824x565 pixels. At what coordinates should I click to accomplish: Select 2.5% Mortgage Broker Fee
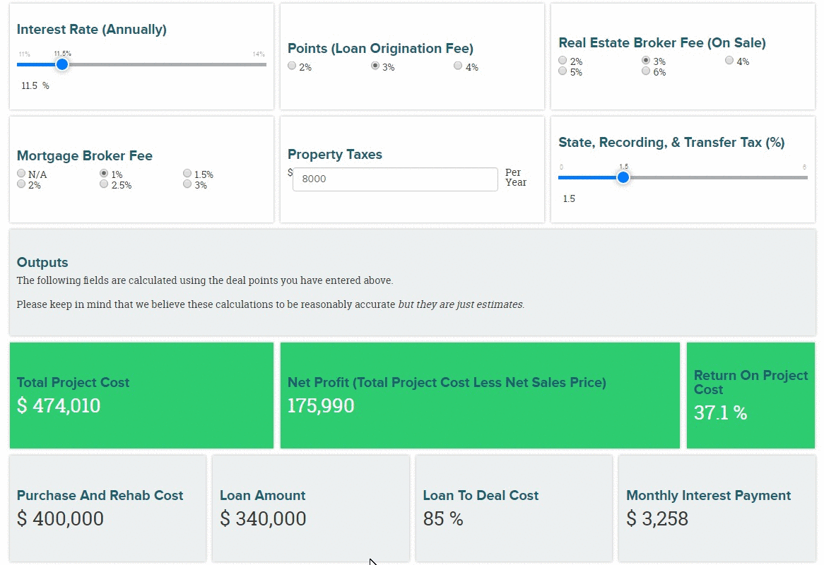(103, 184)
